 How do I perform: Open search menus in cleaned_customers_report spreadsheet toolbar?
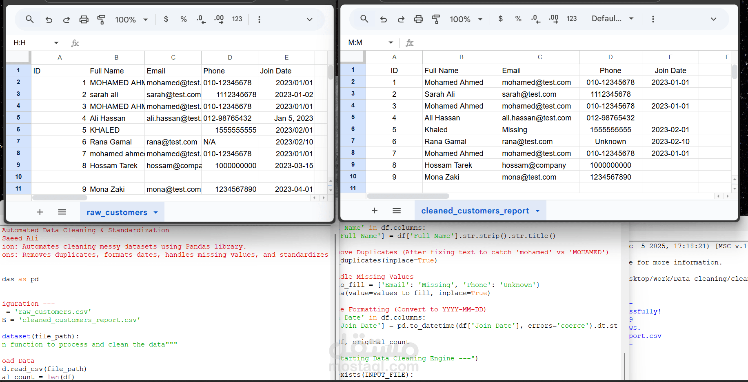click(364, 19)
